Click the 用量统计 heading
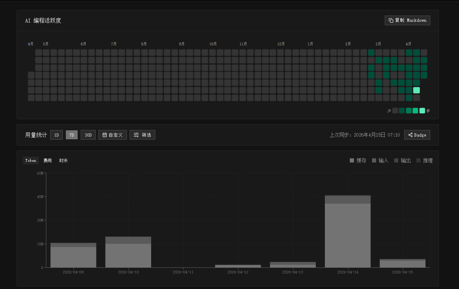This screenshot has height=289, width=459. [x=36, y=135]
